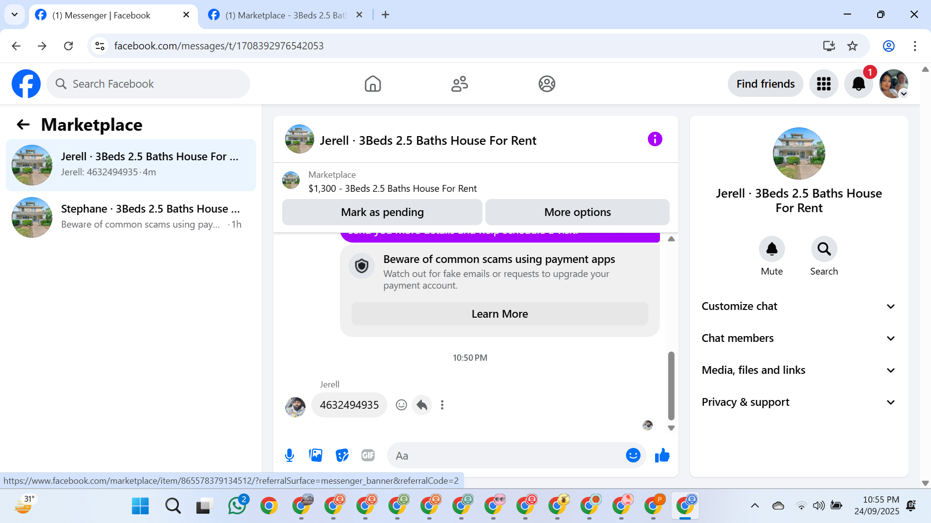The width and height of the screenshot is (931, 523).
Task: Open Windows Start menu
Action: (140, 506)
